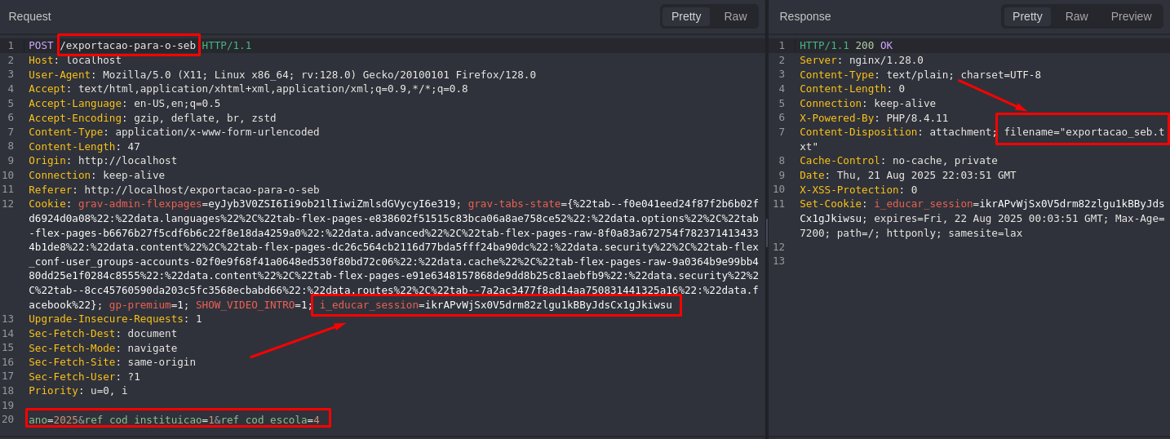Select the Response Raw tab
This screenshot has width=1170, height=439.
[1076, 16]
